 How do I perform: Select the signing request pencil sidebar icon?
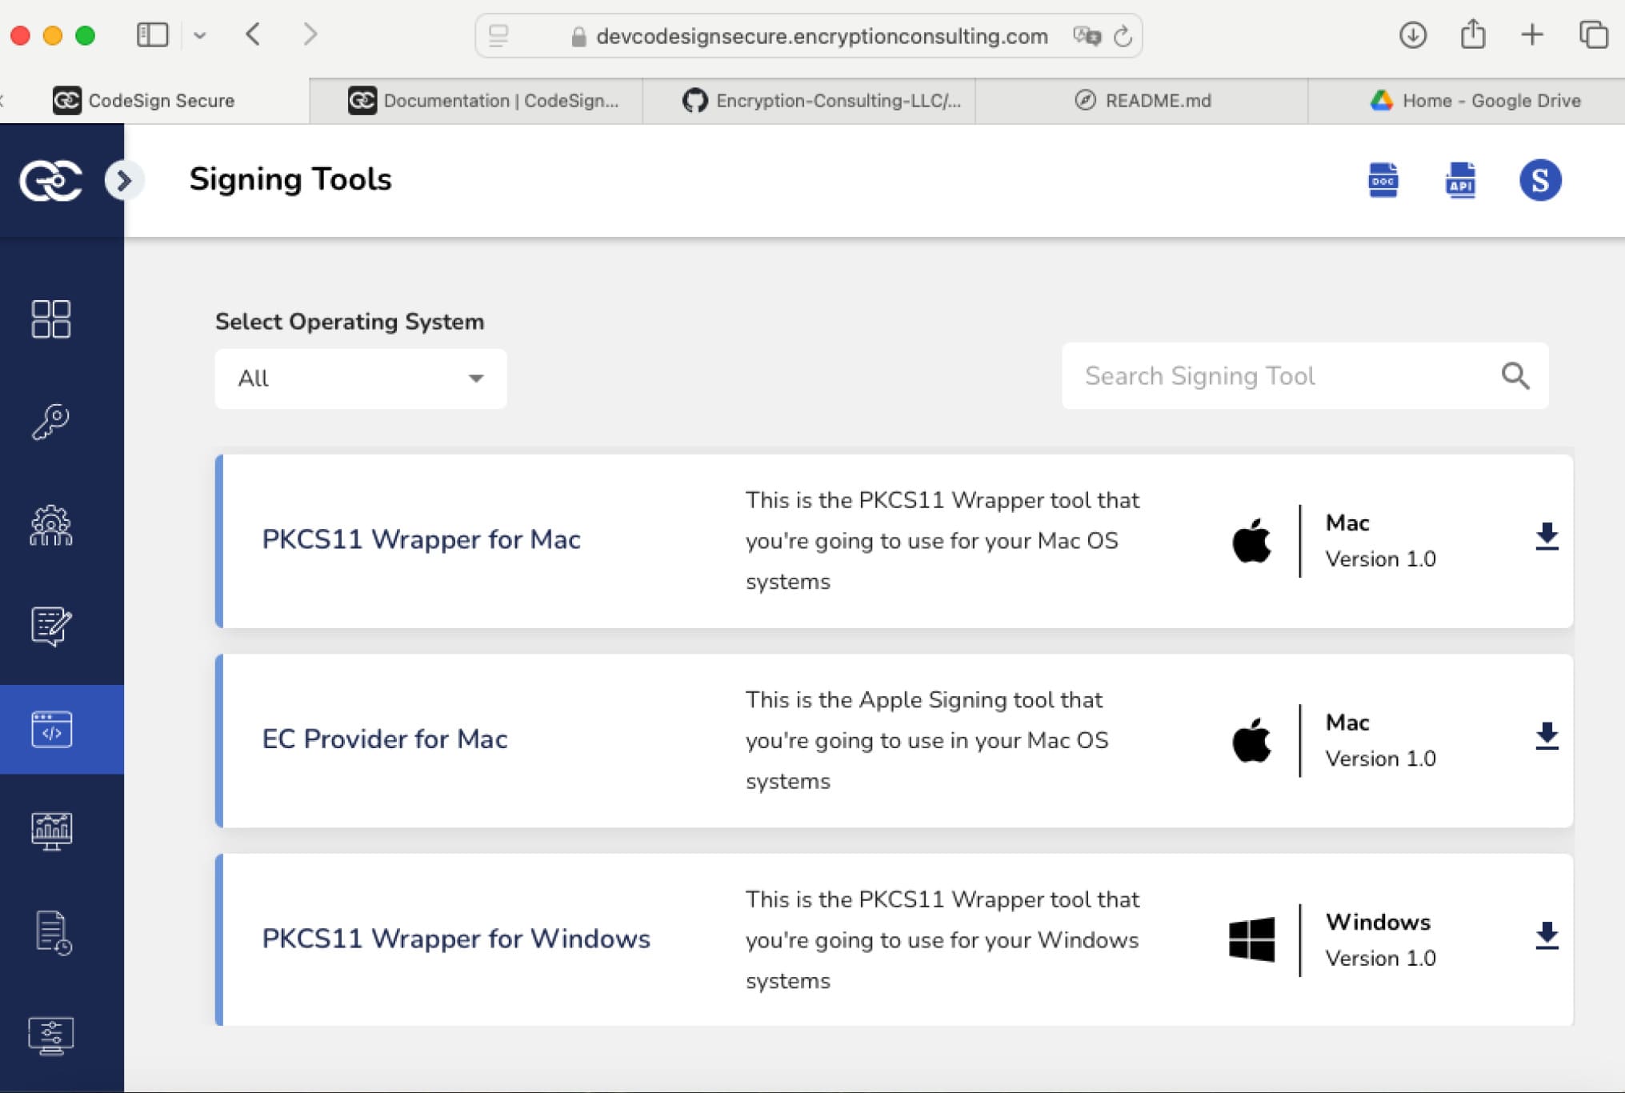[51, 626]
